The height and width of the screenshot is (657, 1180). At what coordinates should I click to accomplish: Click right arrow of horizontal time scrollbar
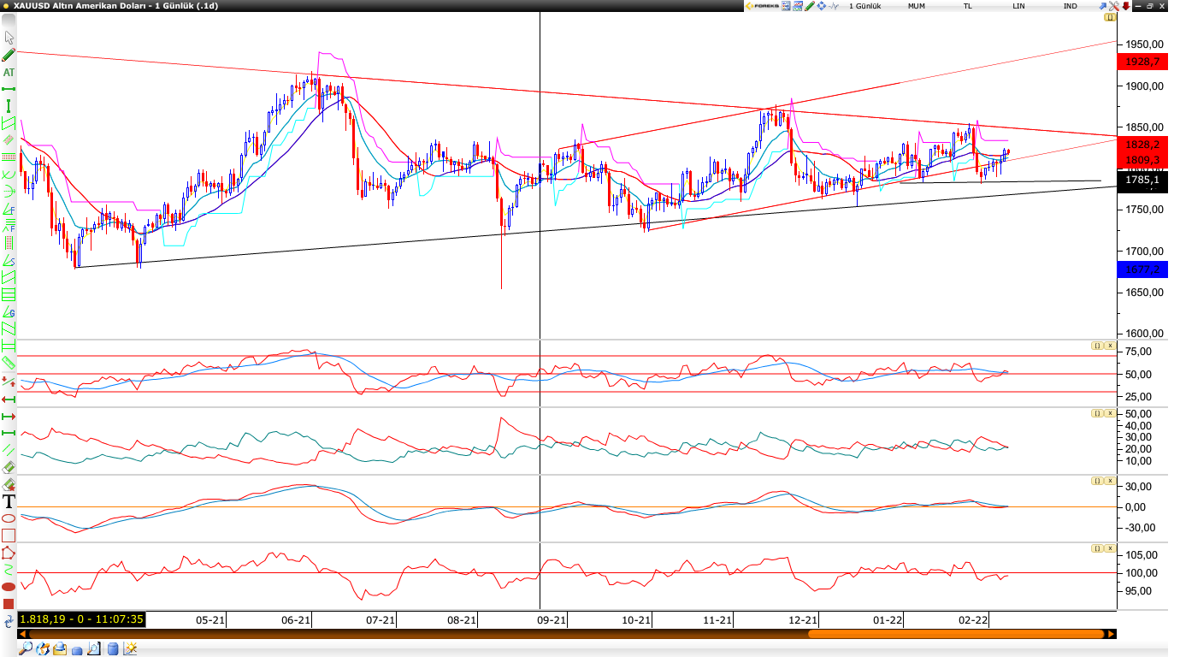click(x=1111, y=634)
